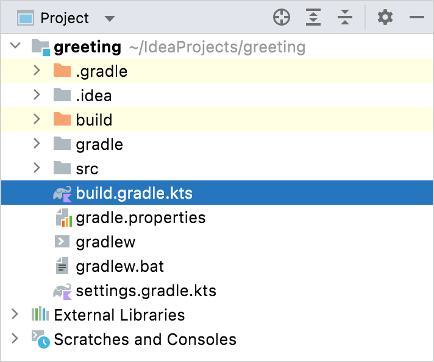Hide the Project tool window
This screenshot has height=362, width=434.
(416, 17)
